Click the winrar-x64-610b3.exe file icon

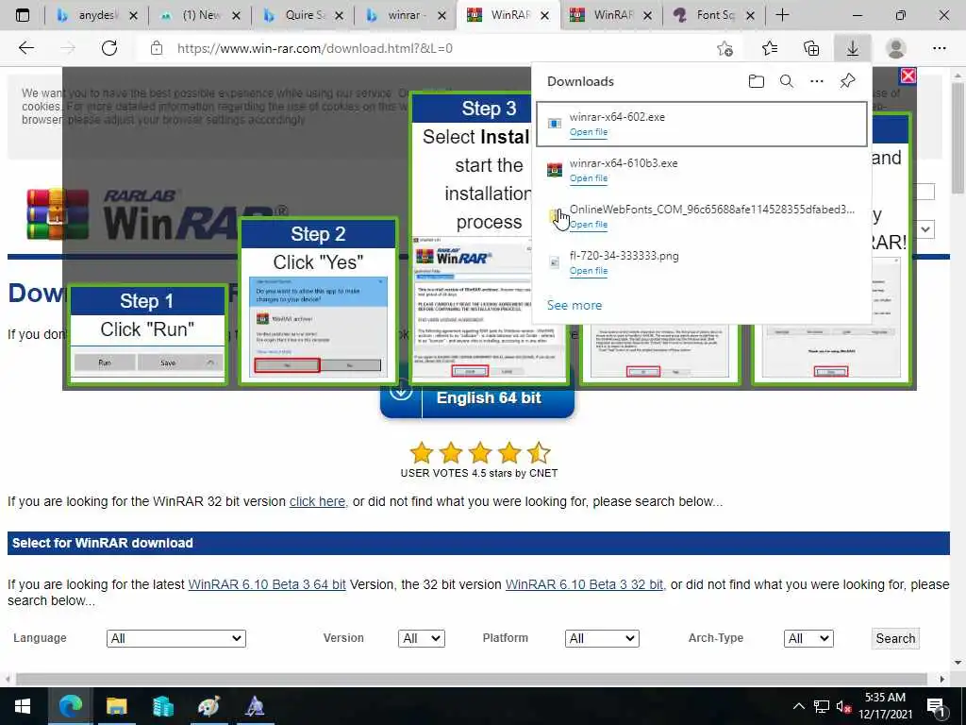555,170
